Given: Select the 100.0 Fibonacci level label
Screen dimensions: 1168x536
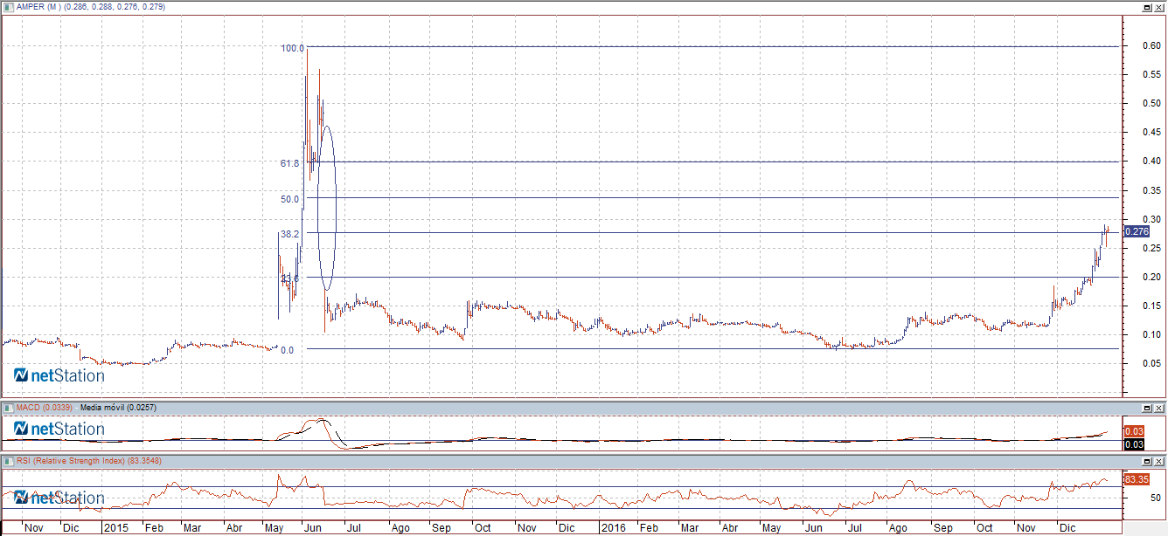Looking at the screenshot, I should [292, 49].
